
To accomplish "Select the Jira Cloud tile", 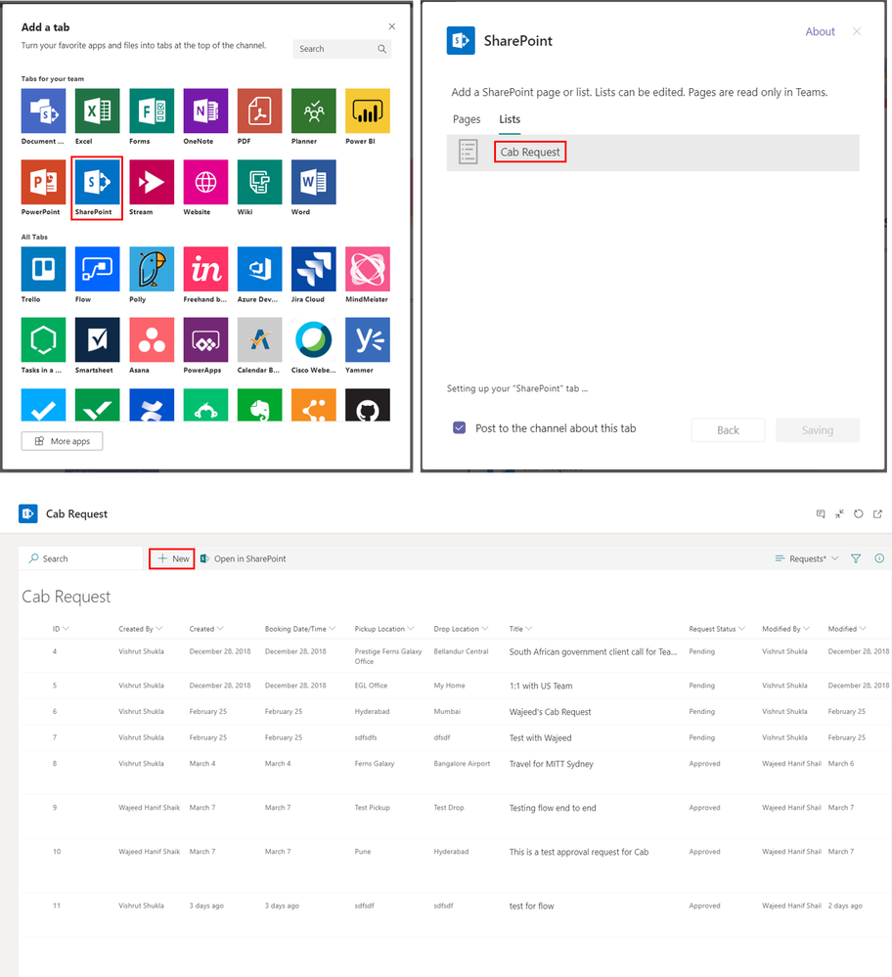I will tap(314, 269).
